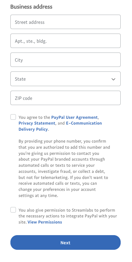Click into the ZIP code field
Screen dimensions: 132x262
(x=66, y=98)
